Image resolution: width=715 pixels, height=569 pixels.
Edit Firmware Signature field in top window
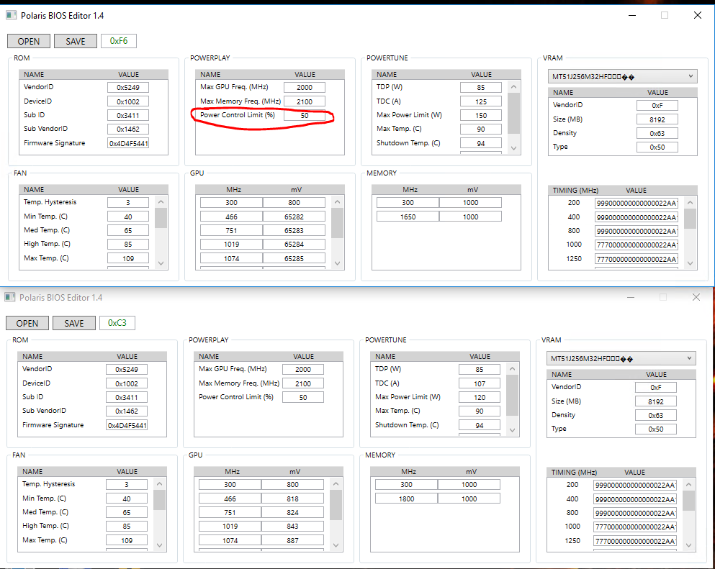[128, 143]
